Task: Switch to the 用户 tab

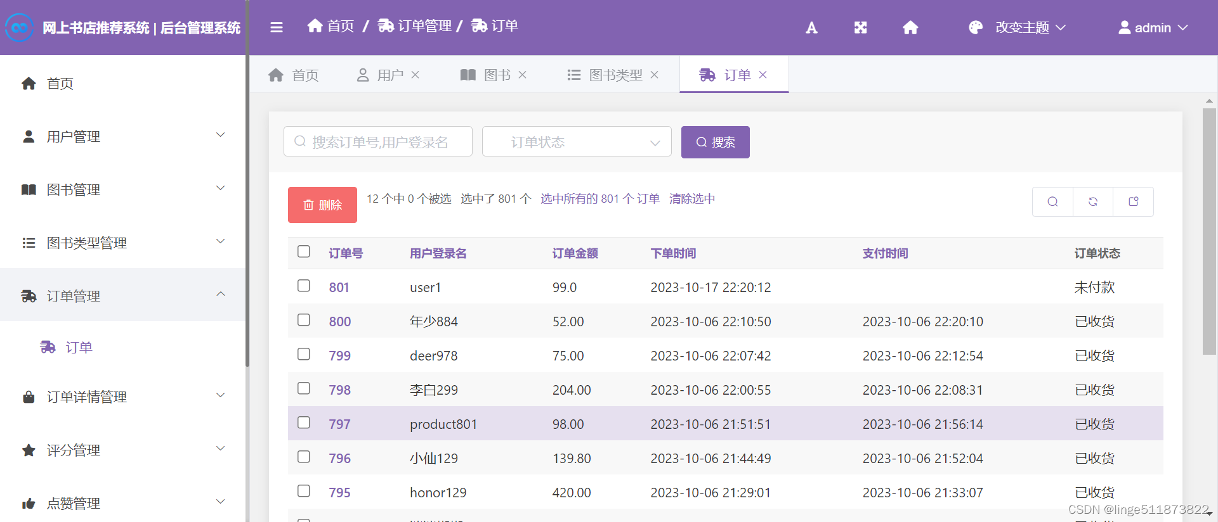Action: click(x=390, y=75)
